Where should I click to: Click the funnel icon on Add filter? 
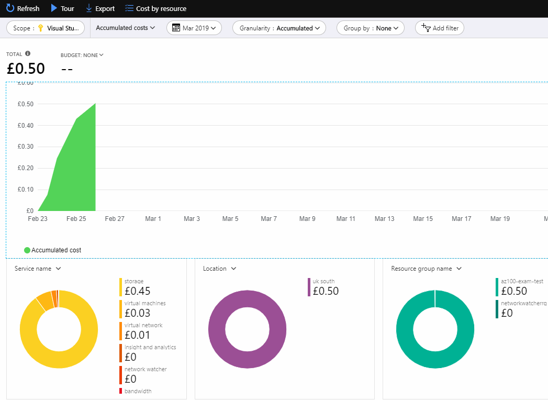click(x=426, y=28)
